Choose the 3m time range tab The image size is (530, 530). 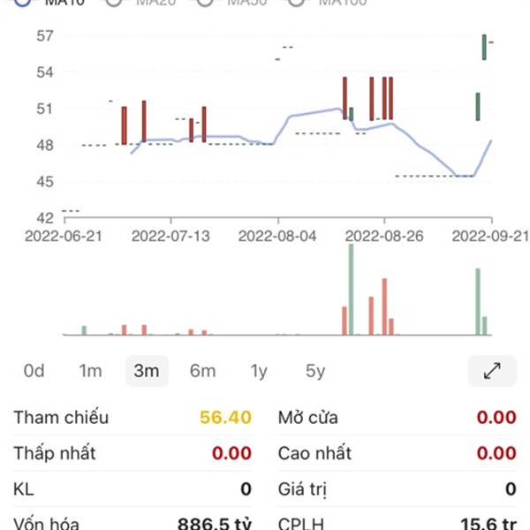[x=147, y=371]
